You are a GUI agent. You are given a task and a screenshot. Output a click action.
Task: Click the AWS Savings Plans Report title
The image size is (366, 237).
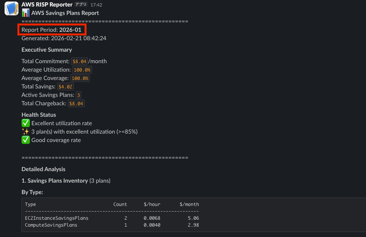click(x=65, y=13)
